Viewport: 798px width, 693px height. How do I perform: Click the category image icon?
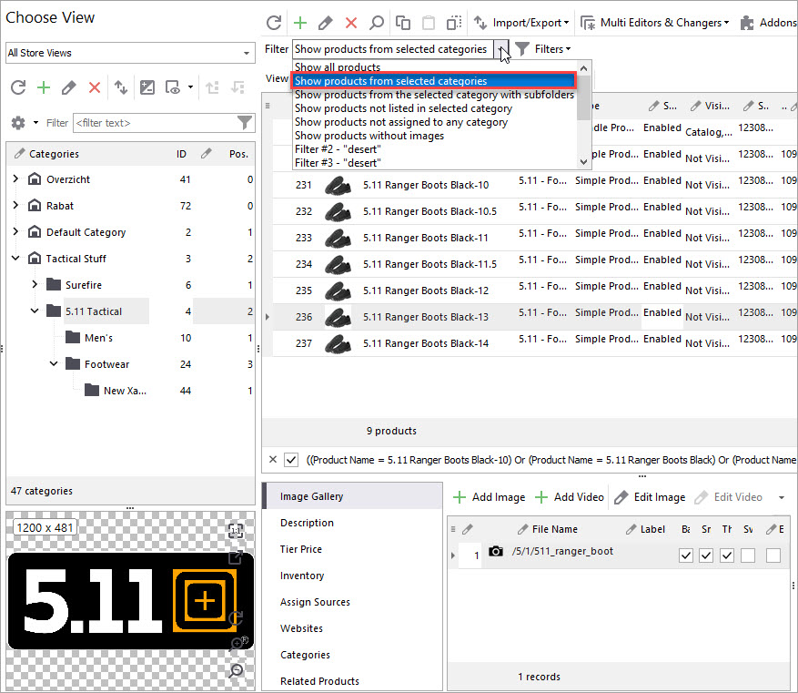147,87
